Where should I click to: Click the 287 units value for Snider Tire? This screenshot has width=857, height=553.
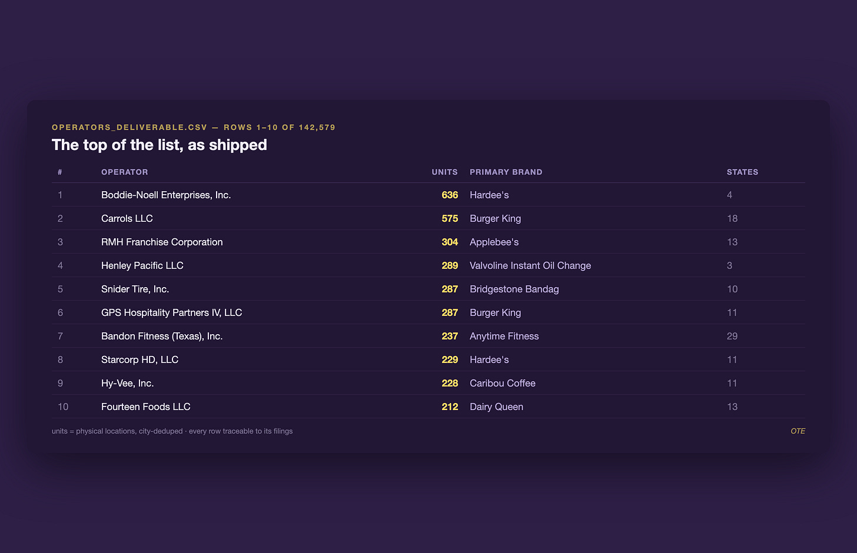[450, 289]
